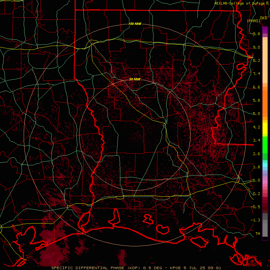Screen dimensions: 270x270
Task: Click the "TH" label at scale bottom
Action: (x=258, y=234)
